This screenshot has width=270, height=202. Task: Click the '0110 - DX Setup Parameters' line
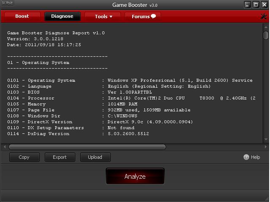point(71,128)
